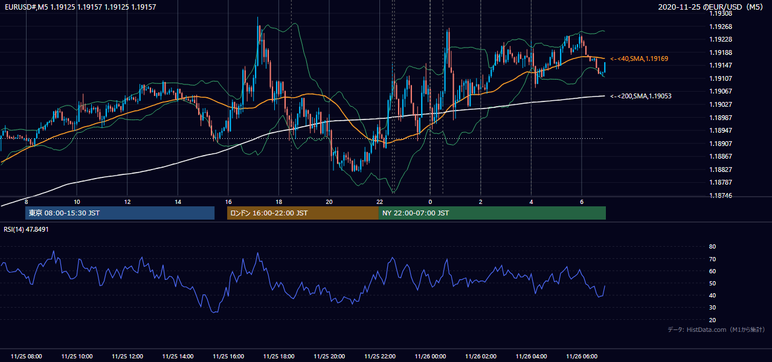Viewport: 772px width, 362px height.
Task: Click the 11/25 16:00 time label
Action: [228, 357]
